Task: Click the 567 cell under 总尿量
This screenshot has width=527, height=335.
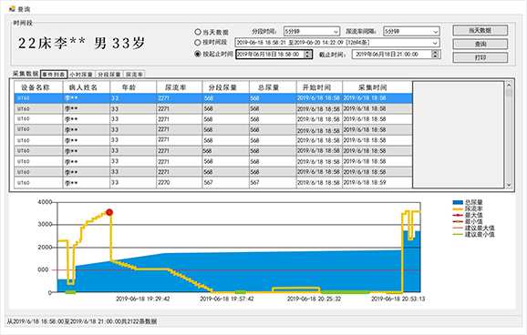Action: point(273,183)
